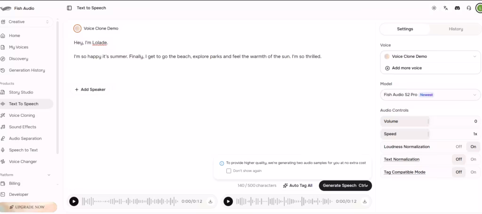Screen dimensions: 482x214
Task: Click the Voice Cloning wand icon
Action: point(3,115)
